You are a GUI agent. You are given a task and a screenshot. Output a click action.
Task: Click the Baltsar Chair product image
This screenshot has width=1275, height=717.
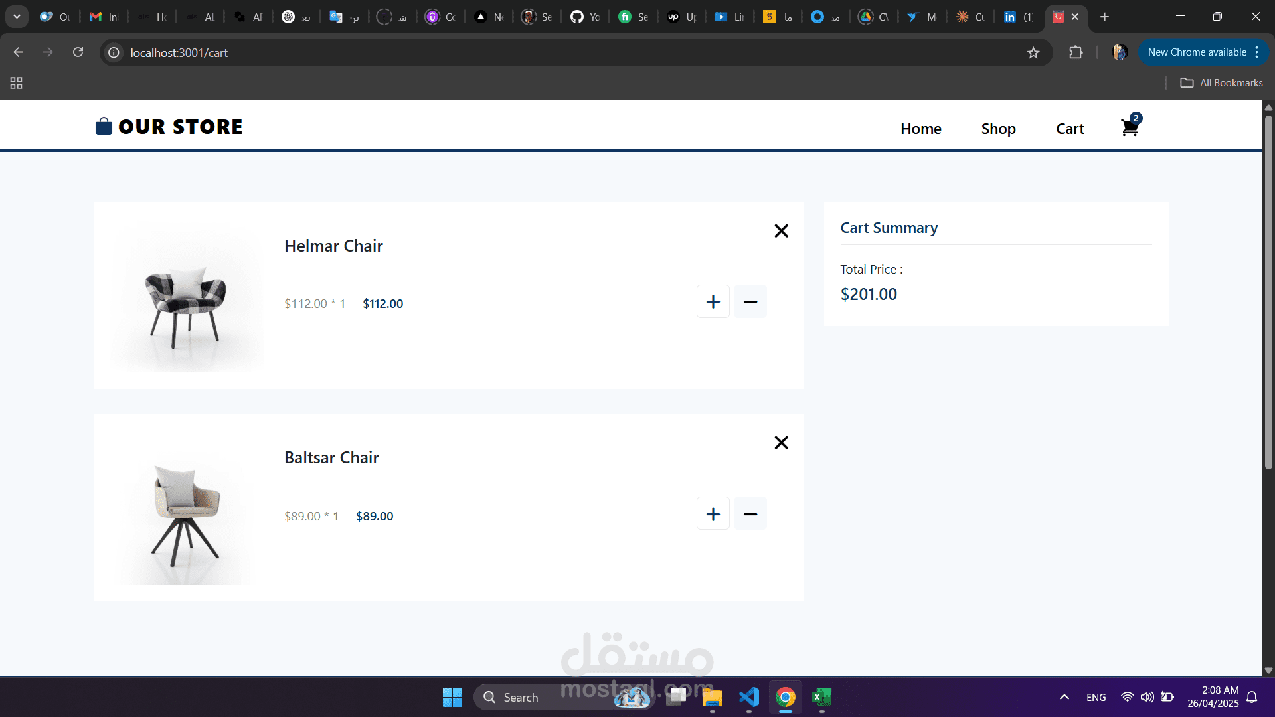[x=185, y=513]
